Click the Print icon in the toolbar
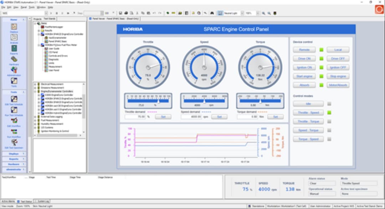This screenshot has width=385, height=209. pos(126,13)
